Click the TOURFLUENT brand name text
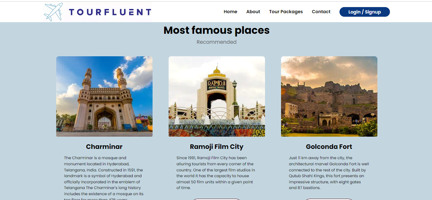The image size is (432, 200). (110, 12)
